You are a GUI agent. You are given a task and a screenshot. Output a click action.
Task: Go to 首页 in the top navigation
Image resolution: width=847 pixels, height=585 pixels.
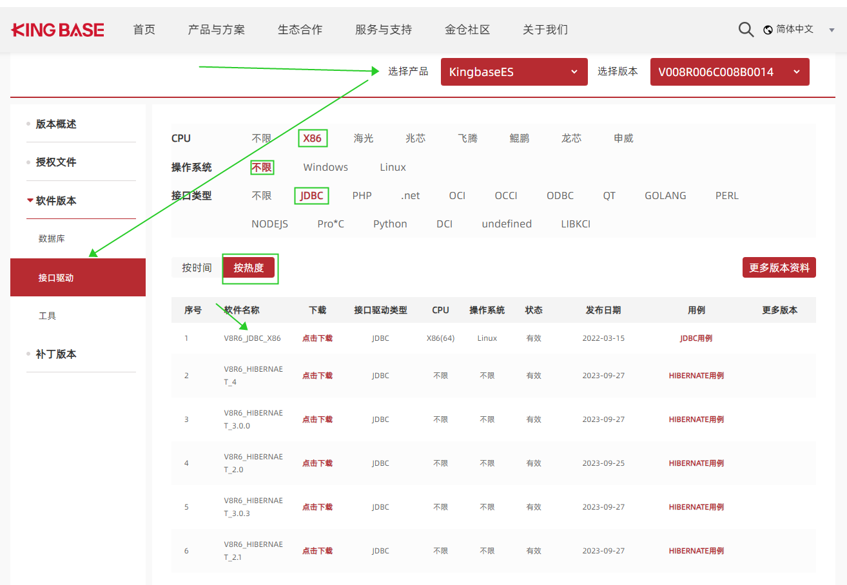coord(144,30)
